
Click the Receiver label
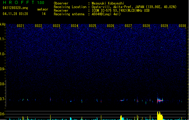pyautogui.click(x=61, y=10)
